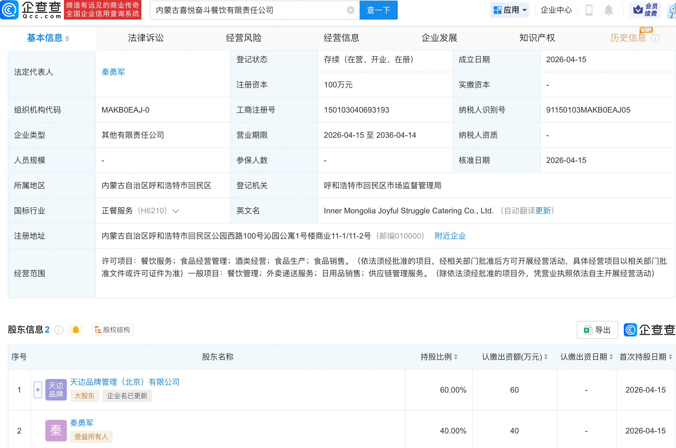The height and width of the screenshot is (448, 676).
Task: Switch to 知识产权 tab
Action: point(537,38)
